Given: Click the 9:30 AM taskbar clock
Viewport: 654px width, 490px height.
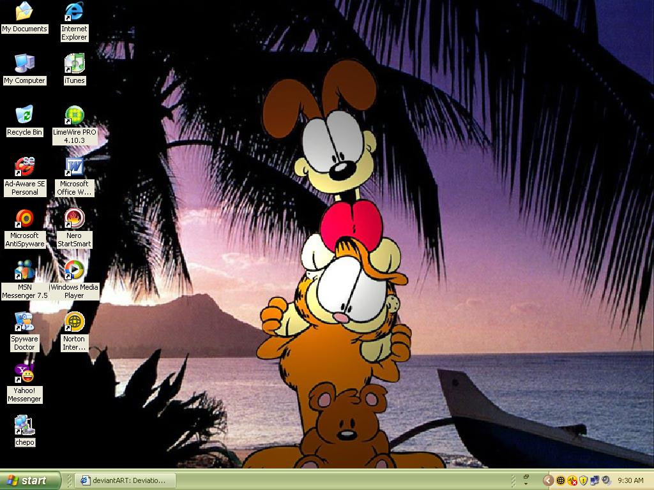Looking at the screenshot, I should click(630, 481).
